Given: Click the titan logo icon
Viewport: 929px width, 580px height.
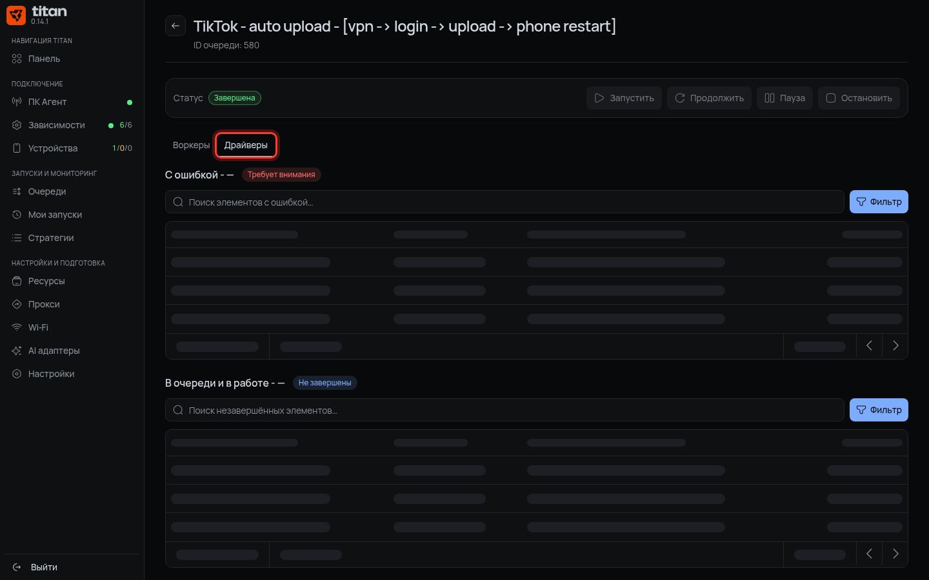Looking at the screenshot, I should pos(16,15).
